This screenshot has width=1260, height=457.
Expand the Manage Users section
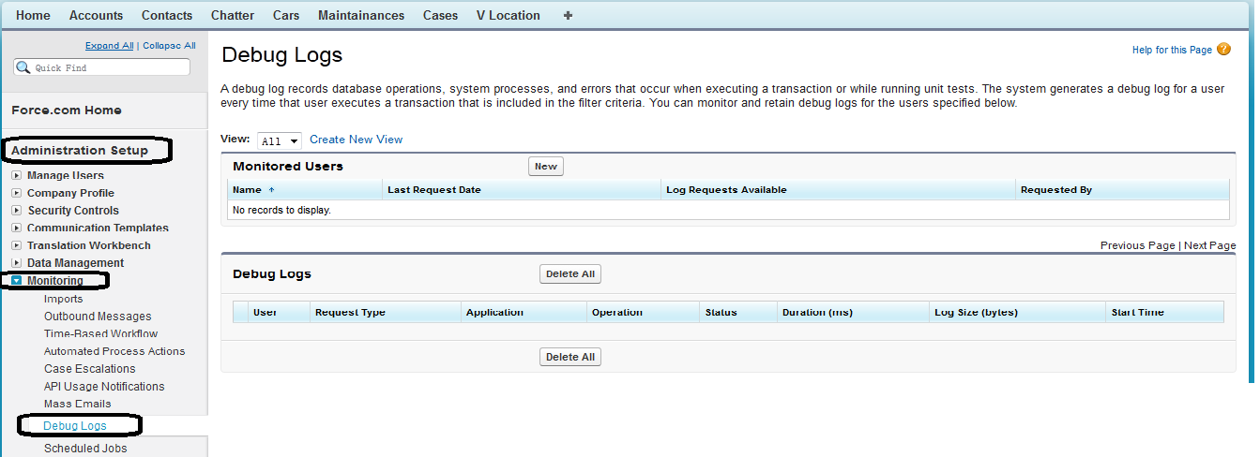coord(16,175)
